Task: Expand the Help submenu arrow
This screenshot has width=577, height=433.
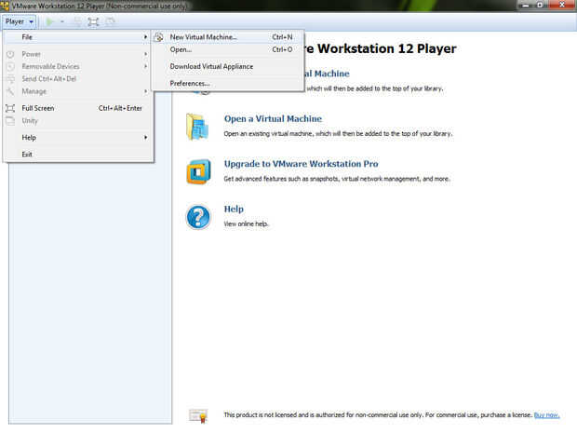Action: tap(146, 137)
